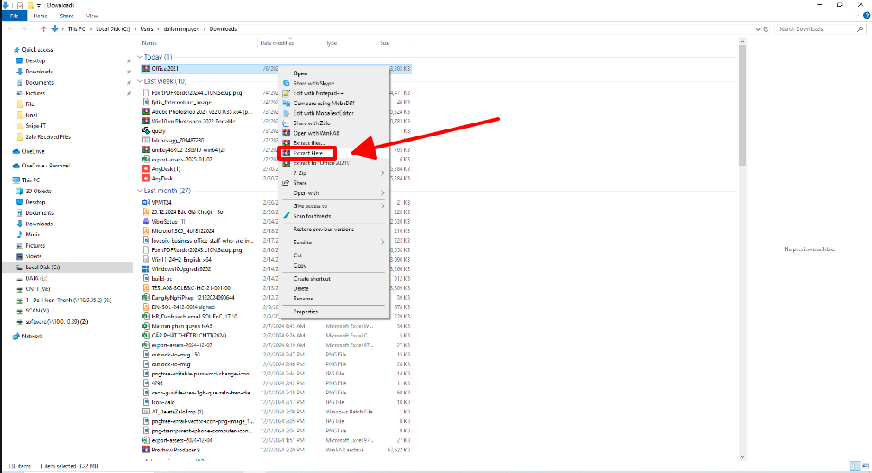Click the Skype icon in the context menu
Image resolution: width=872 pixels, height=473 pixels.
coord(287,83)
